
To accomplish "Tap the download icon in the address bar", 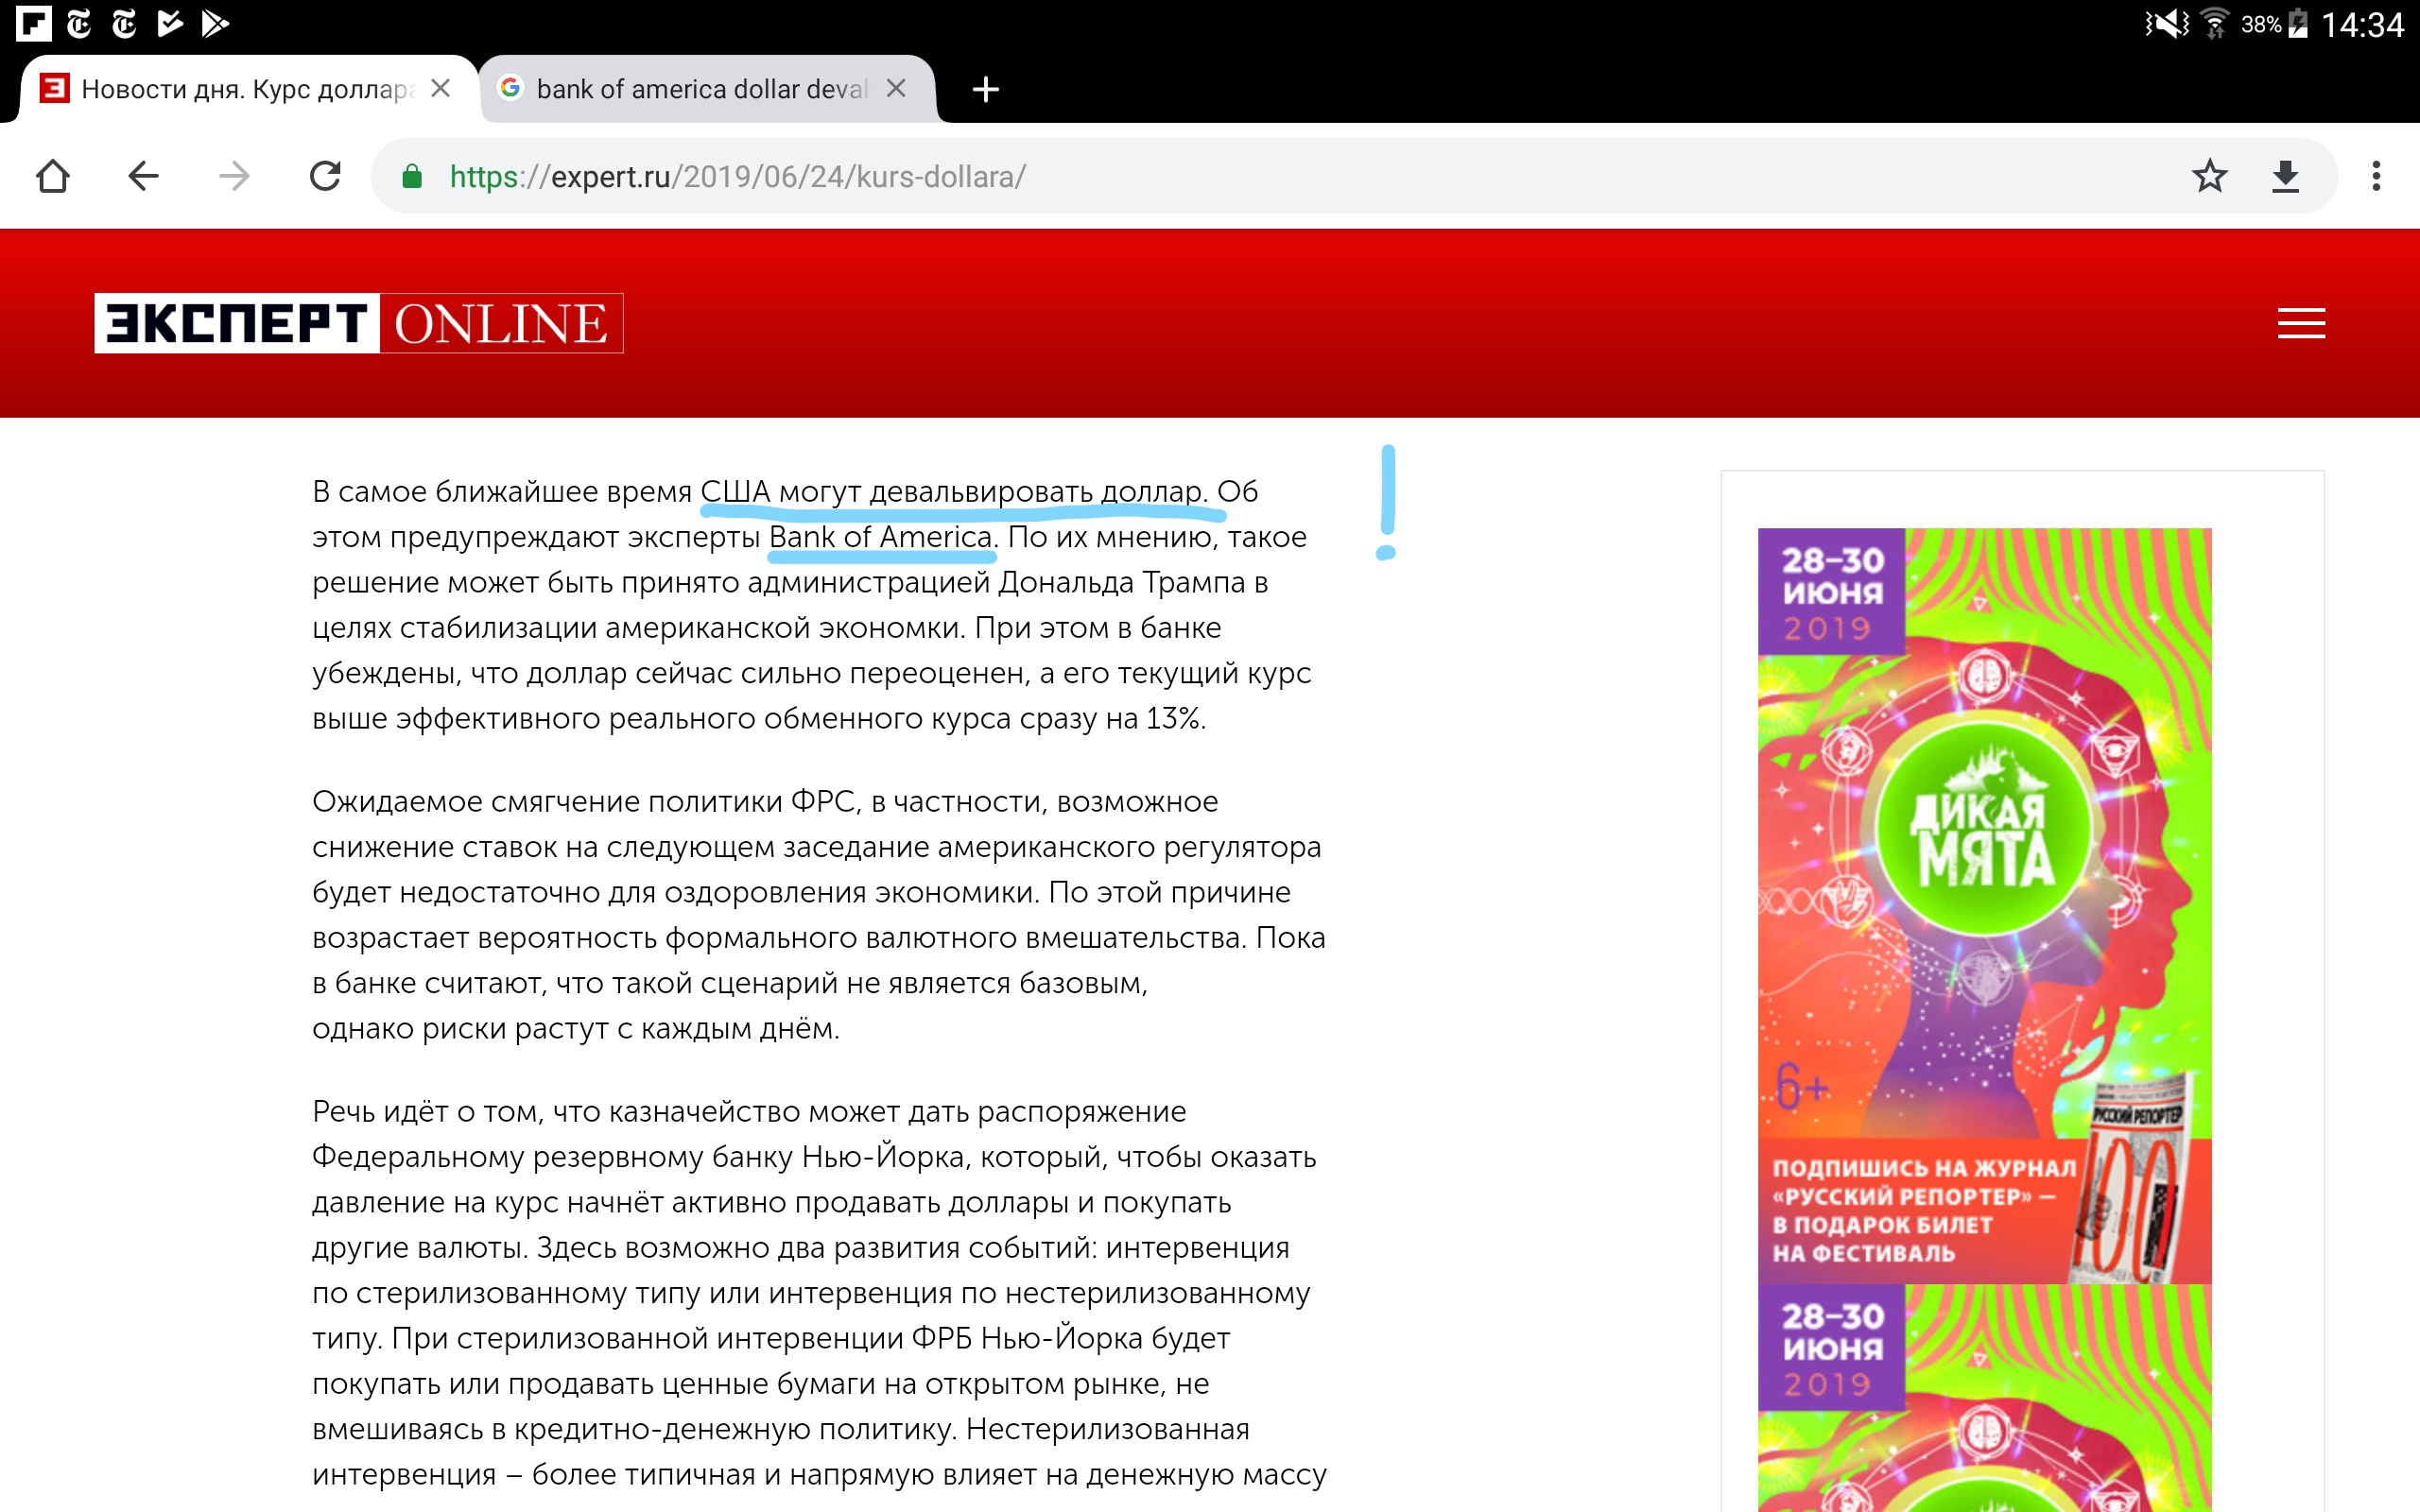I will (x=2285, y=177).
